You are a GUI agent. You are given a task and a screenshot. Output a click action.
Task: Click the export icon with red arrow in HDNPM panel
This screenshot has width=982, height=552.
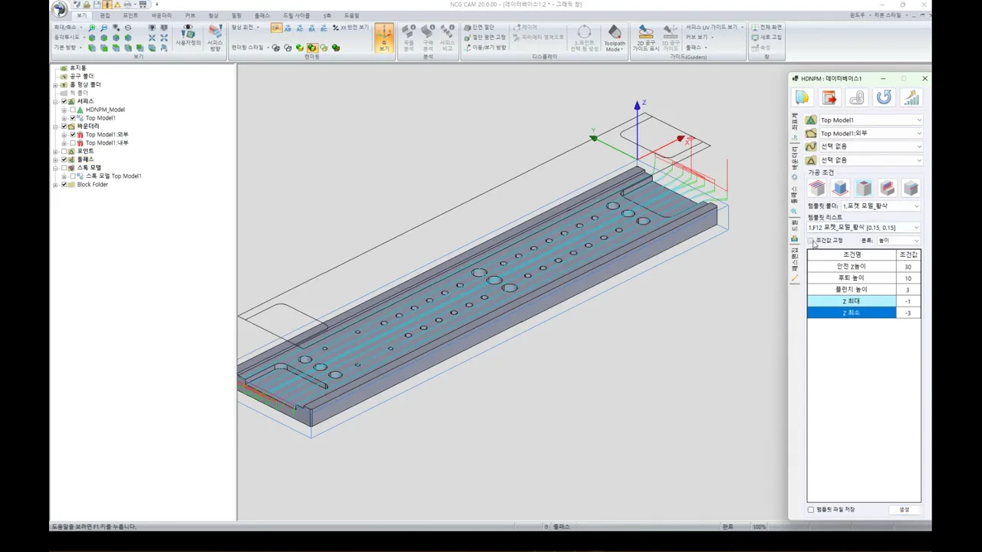point(829,97)
